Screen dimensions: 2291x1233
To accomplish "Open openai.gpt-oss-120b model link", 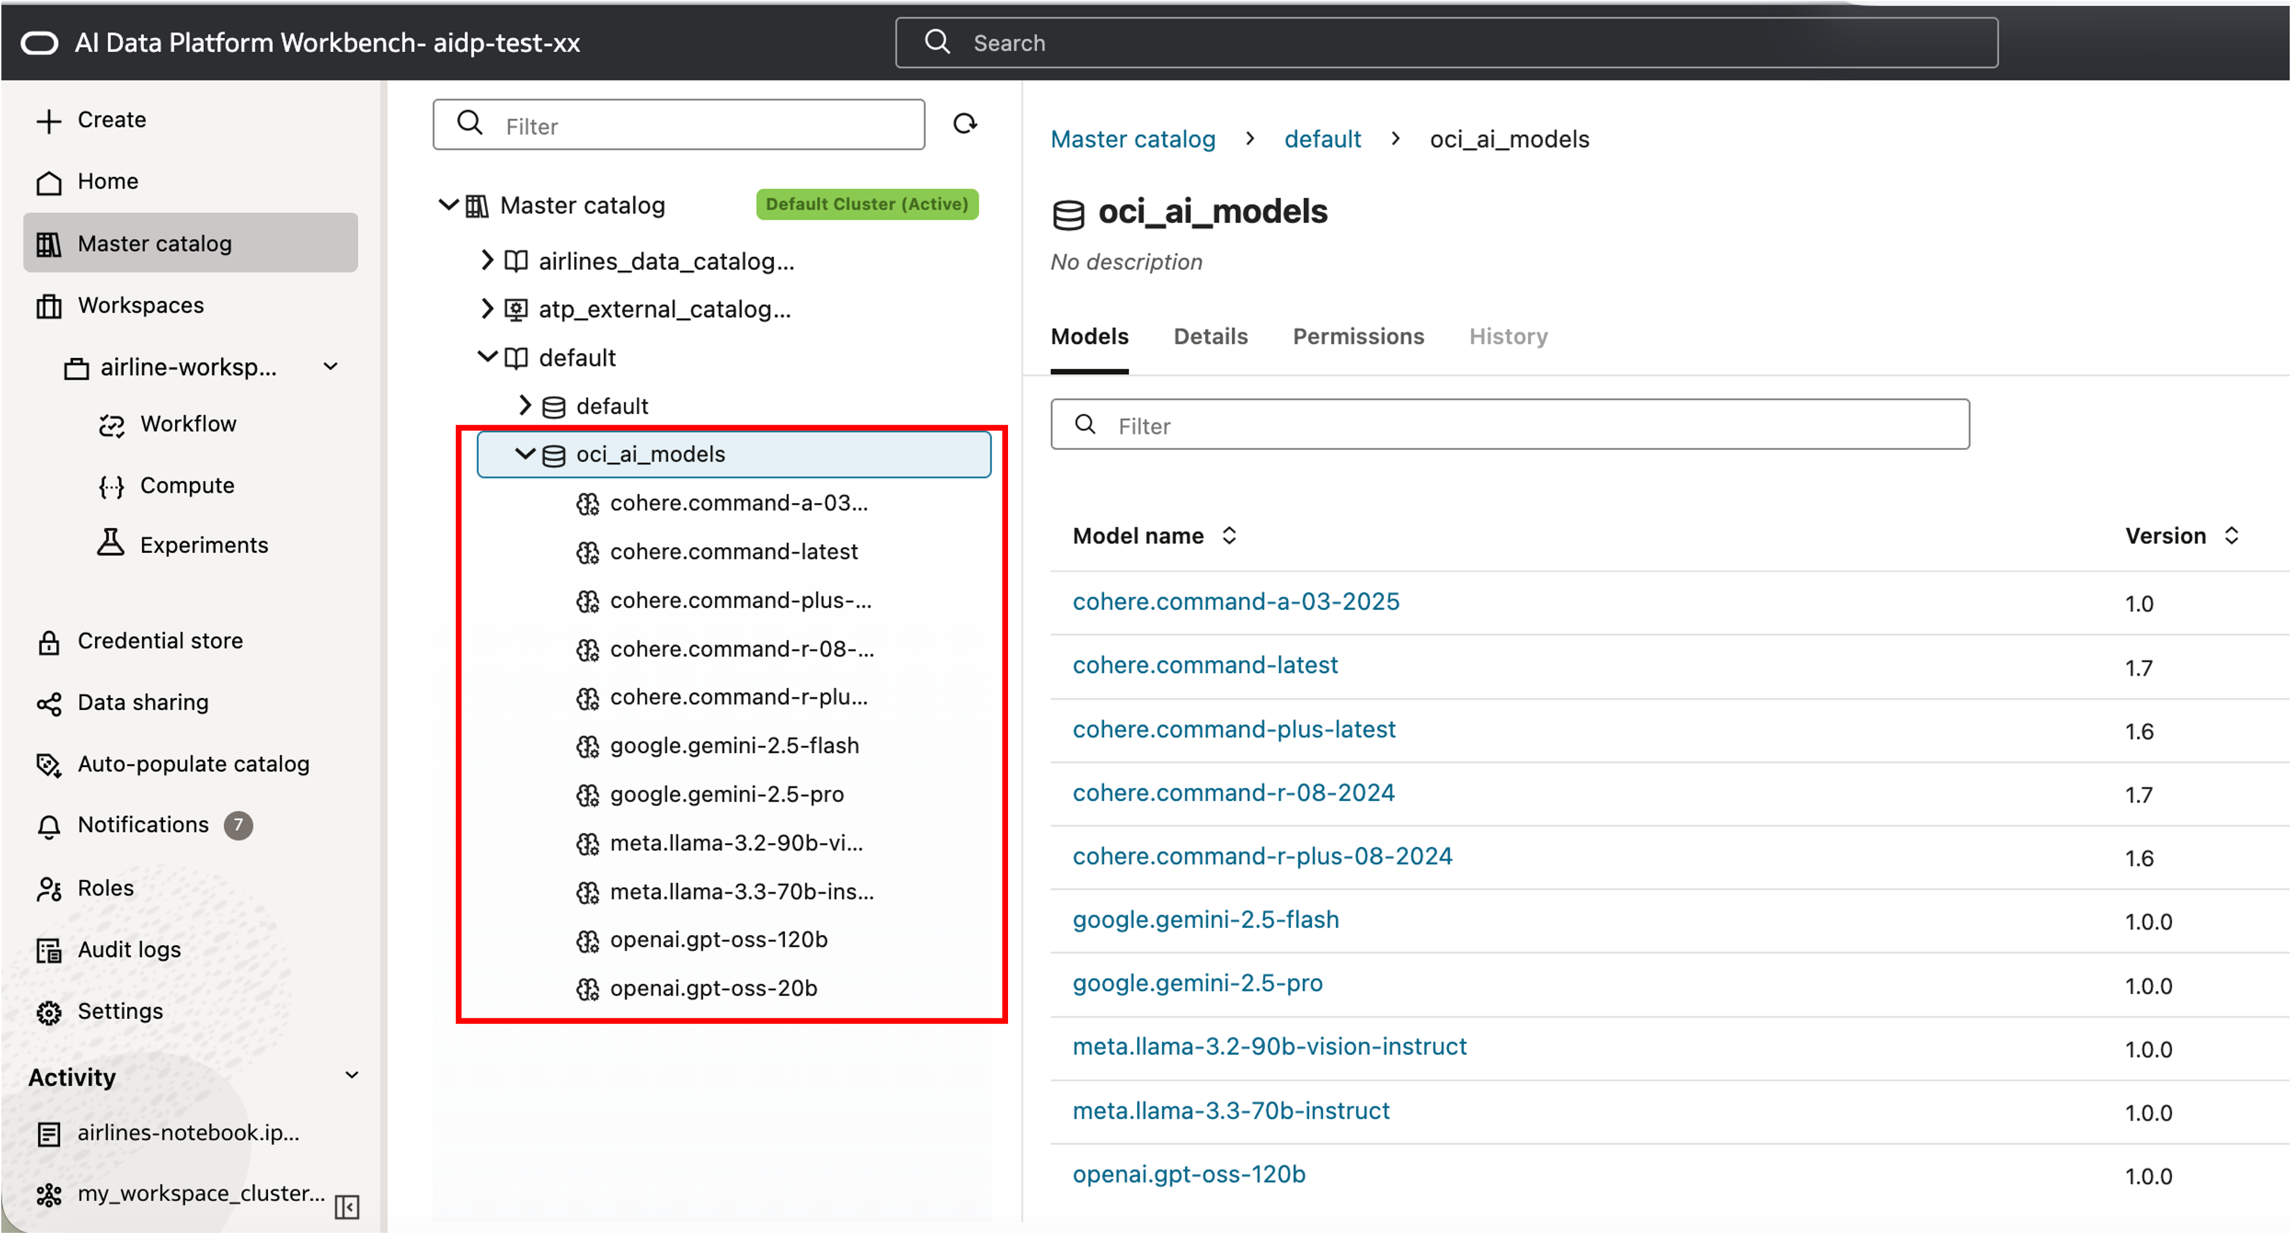I will (1189, 1174).
